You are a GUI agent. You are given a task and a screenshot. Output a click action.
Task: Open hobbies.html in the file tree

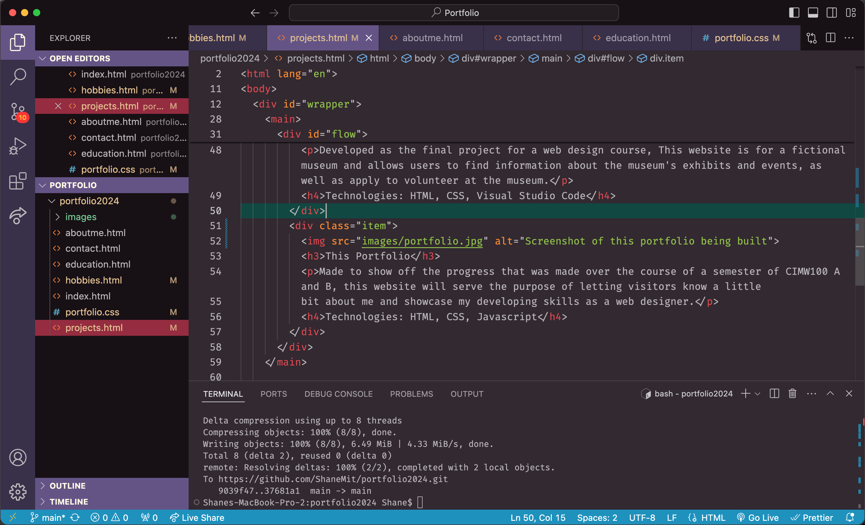click(112, 280)
